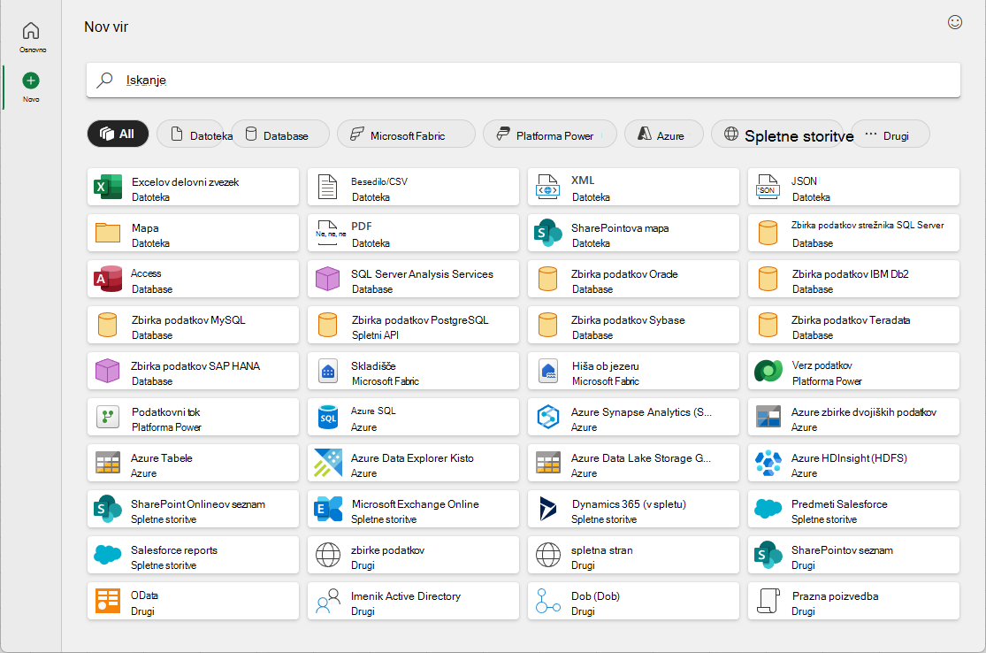Filter sources by Azure category
Image resolution: width=986 pixels, height=653 pixels.
[664, 134]
